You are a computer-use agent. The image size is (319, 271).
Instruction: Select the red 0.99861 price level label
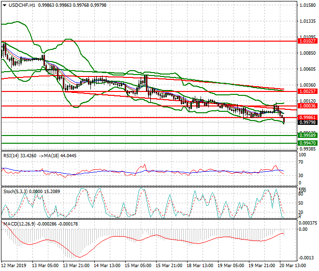click(x=307, y=118)
